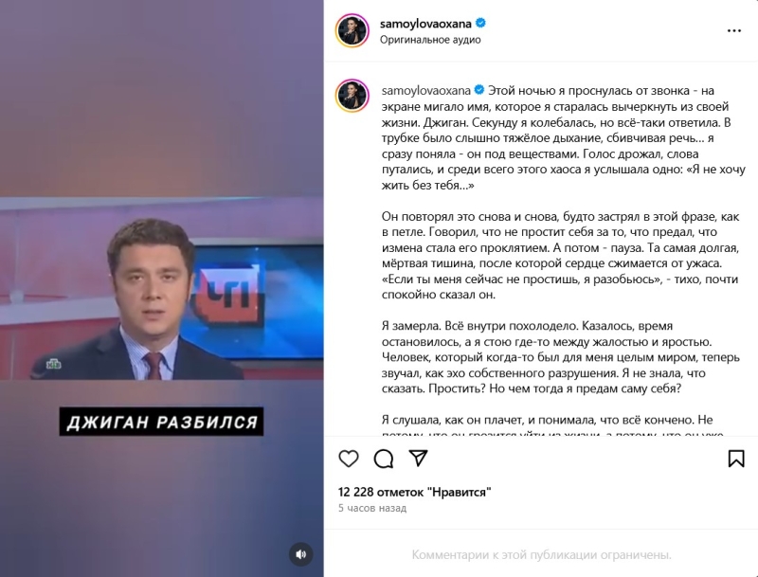Click the verified badge in the header
The width and height of the screenshot is (758, 577).
tap(480, 23)
